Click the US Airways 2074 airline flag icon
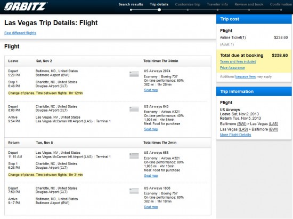Screen dimensions: 293x219 tap(134, 74)
